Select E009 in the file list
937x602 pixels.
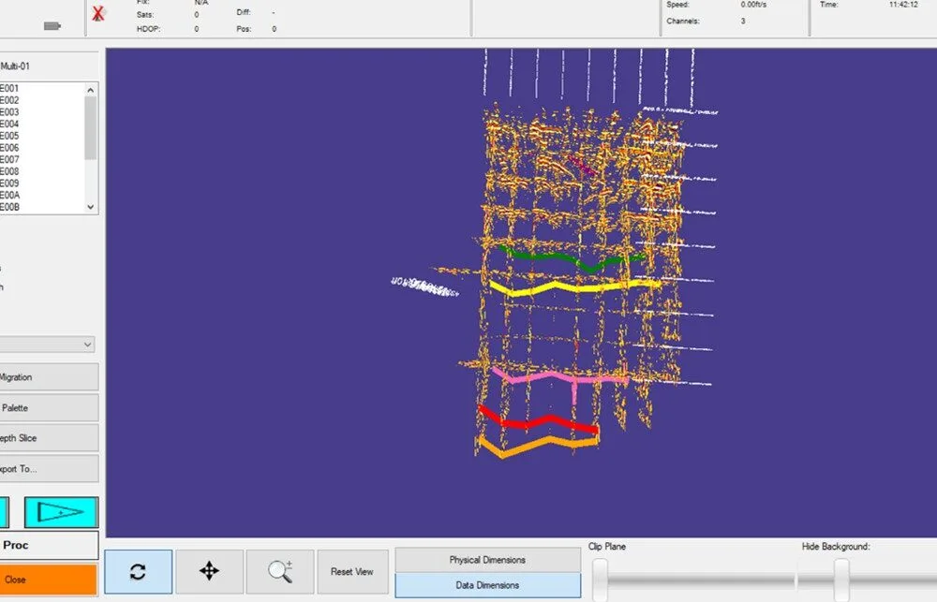[9, 184]
